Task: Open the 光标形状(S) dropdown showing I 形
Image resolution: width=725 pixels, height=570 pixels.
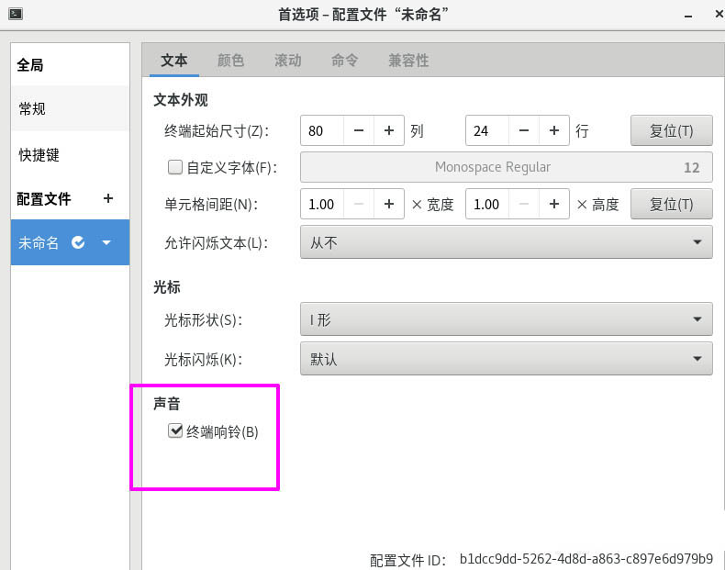Action: pos(507,319)
